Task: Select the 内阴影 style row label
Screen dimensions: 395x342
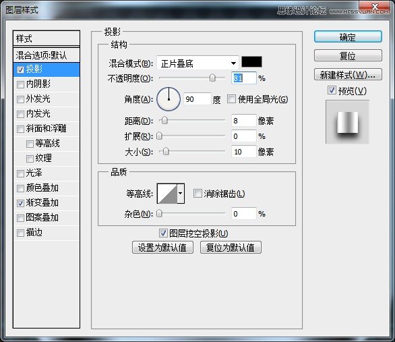Action: [x=38, y=84]
